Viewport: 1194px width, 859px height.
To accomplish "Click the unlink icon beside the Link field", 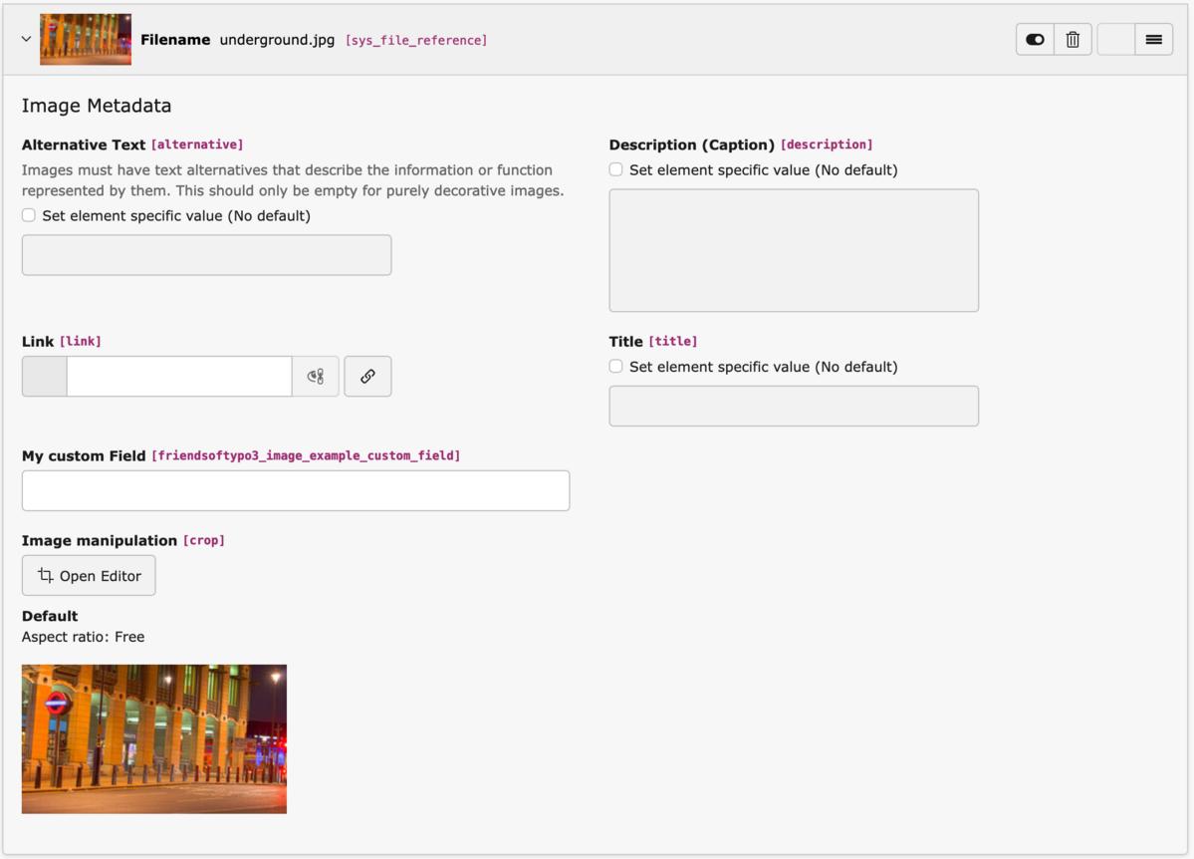I will point(316,376).
